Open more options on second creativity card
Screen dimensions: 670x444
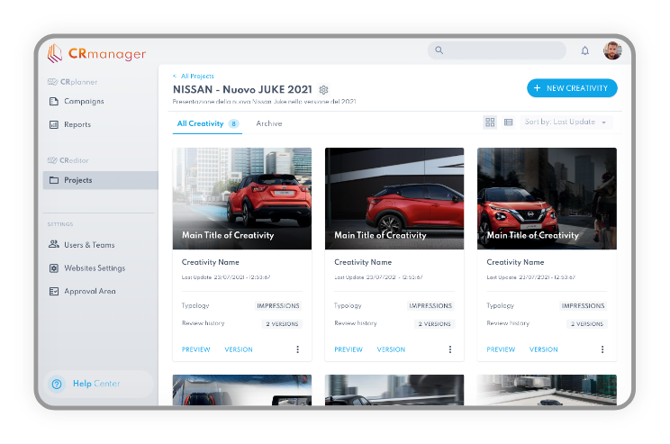pyautogui.click(x=450, y=349)
